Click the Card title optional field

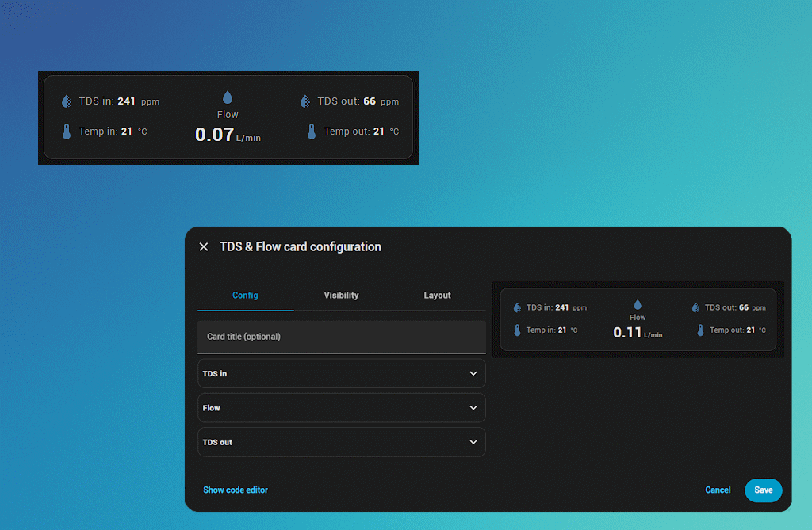[x=341, y=337]
